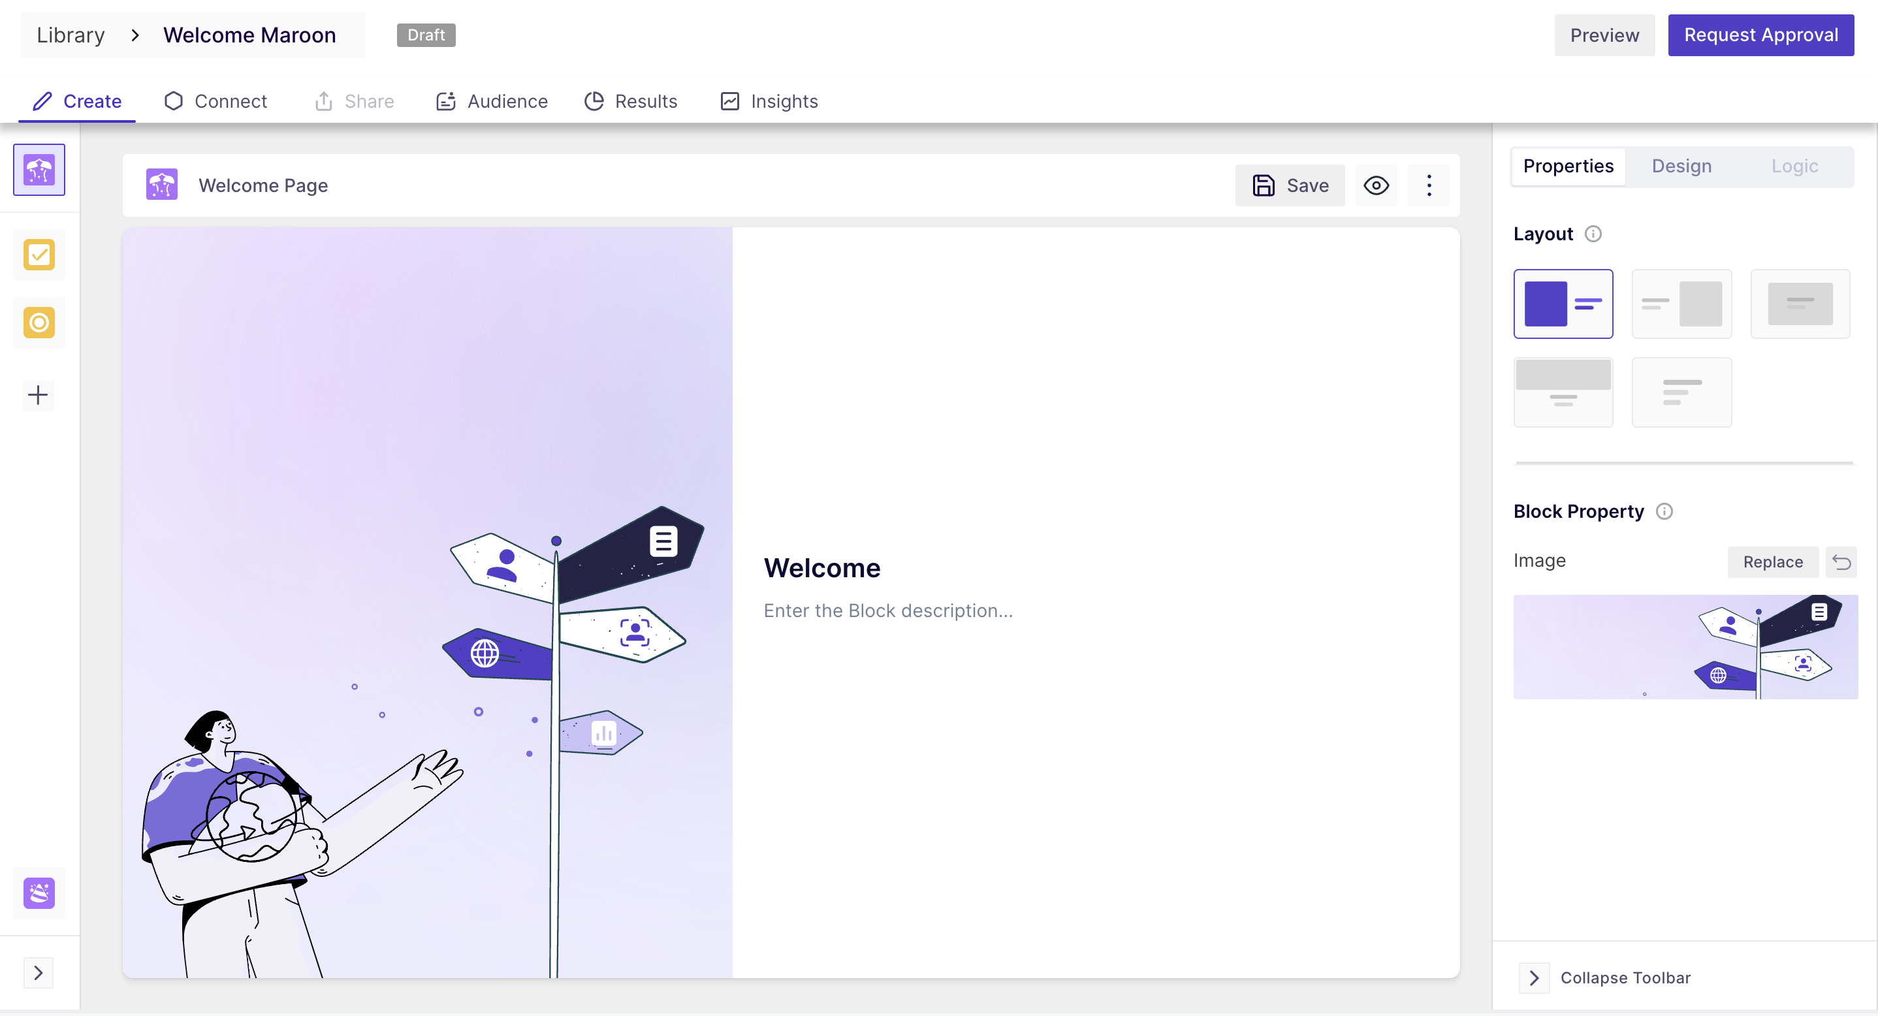Choose text-only layout option
Image resolution: width=1878 pixels, height=1016 pixels.
pyautogui.click(x=1682, y=392)
